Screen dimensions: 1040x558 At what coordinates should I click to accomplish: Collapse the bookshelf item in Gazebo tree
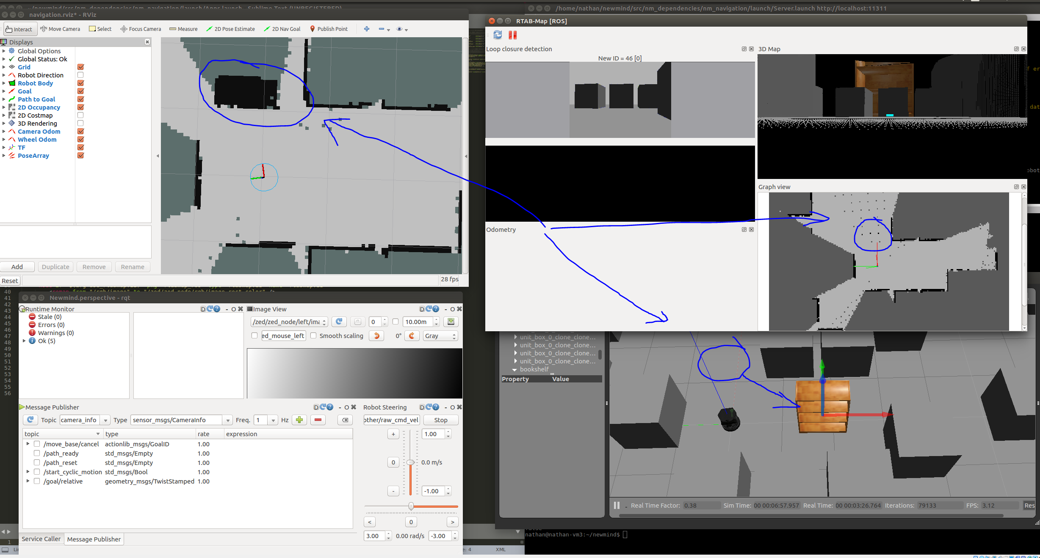coord(515,369)
